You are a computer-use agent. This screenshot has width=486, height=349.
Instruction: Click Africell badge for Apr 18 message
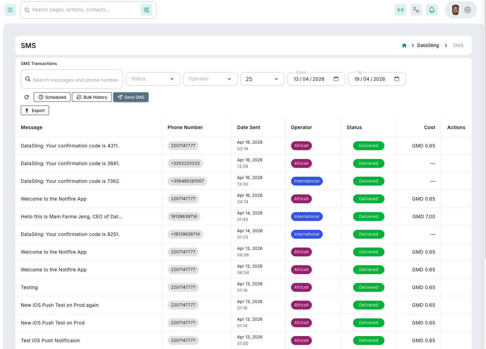pos(301,146)
